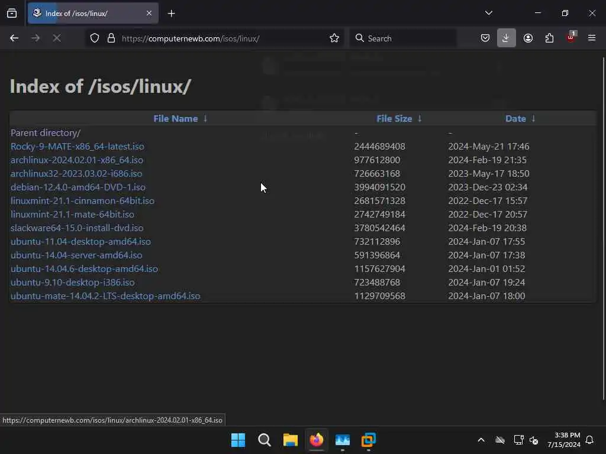
Task: Open the notifications bell
Action: click(x=589, y=440)
